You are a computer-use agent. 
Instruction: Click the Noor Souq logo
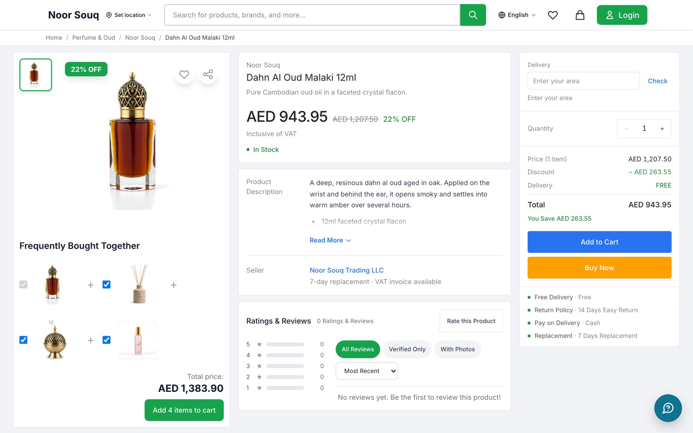(x=73, y=15)
